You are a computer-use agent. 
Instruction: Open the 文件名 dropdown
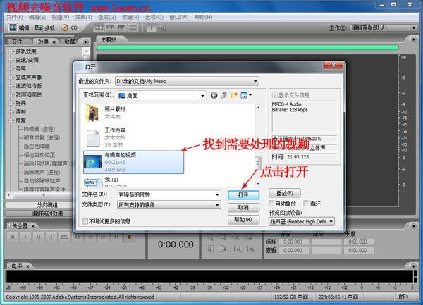pyautogui.click(x=217, y=194)
